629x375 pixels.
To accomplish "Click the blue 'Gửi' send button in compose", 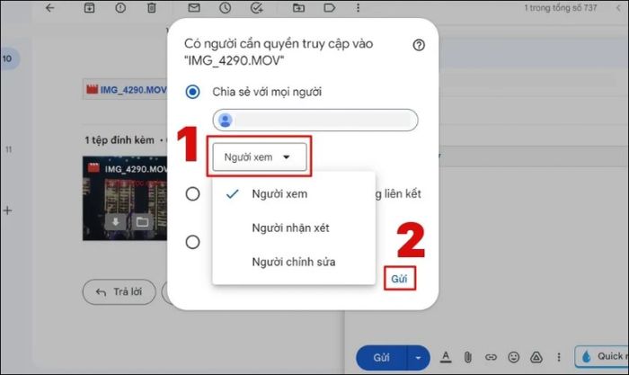I will click(x=382, y=357).
